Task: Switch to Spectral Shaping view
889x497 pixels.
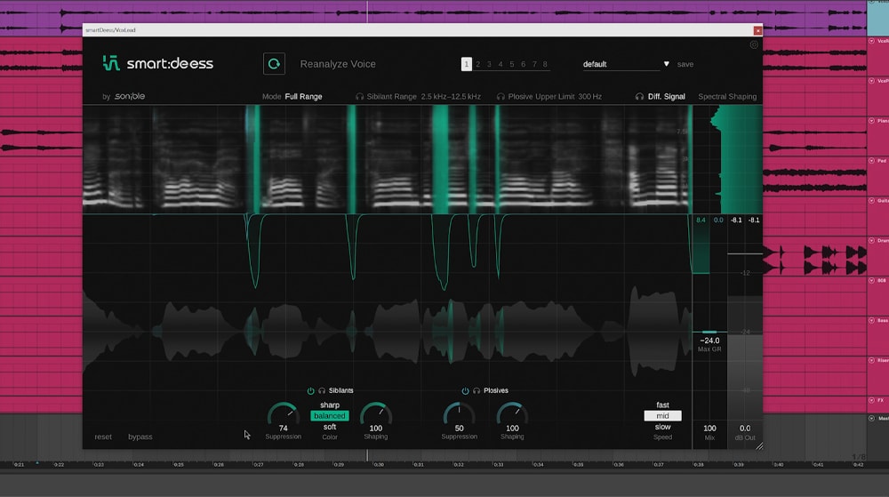Action: pos(727,97)
